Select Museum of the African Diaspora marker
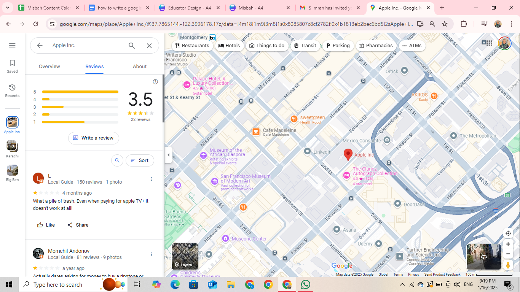 203,155
